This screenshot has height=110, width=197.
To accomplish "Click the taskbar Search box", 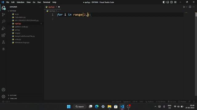I will click(80, 107).
